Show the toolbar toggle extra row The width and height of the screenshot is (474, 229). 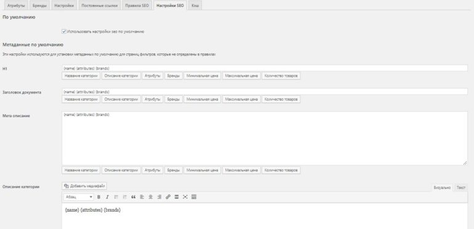[194, 197]
